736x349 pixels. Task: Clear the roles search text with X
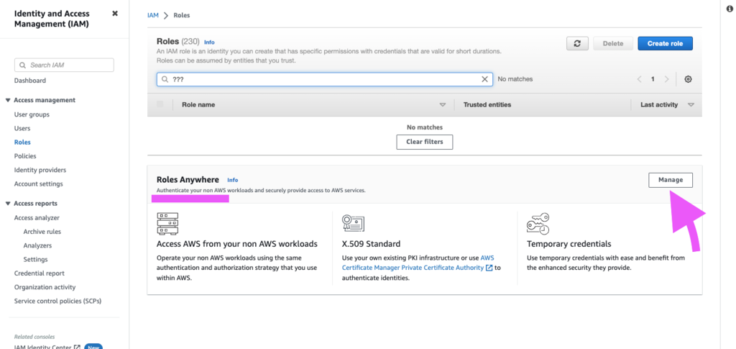[x=484, y=79]
